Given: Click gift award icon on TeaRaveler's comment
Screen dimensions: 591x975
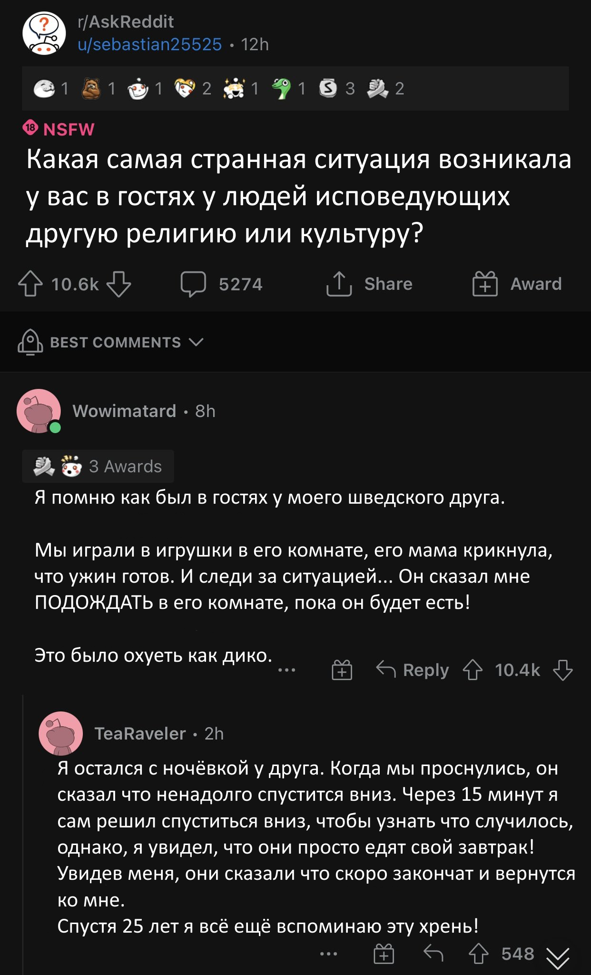Looking at the screenshot, I should 384,954.
